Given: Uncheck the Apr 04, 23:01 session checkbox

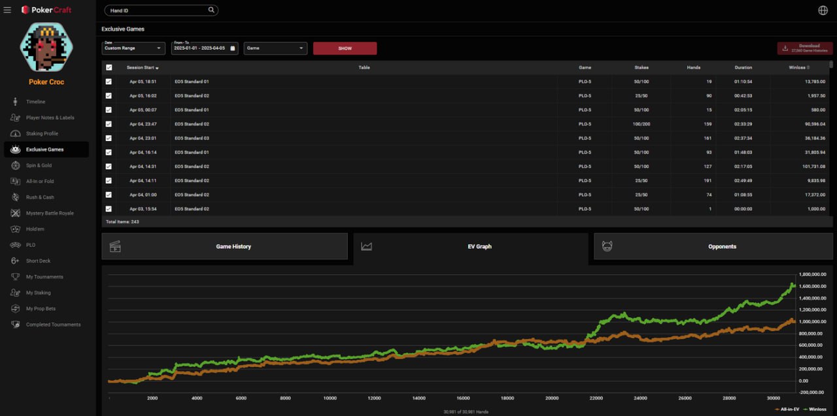Looking at the screenshot, I should pyautogui.click(x=109, y=138).
